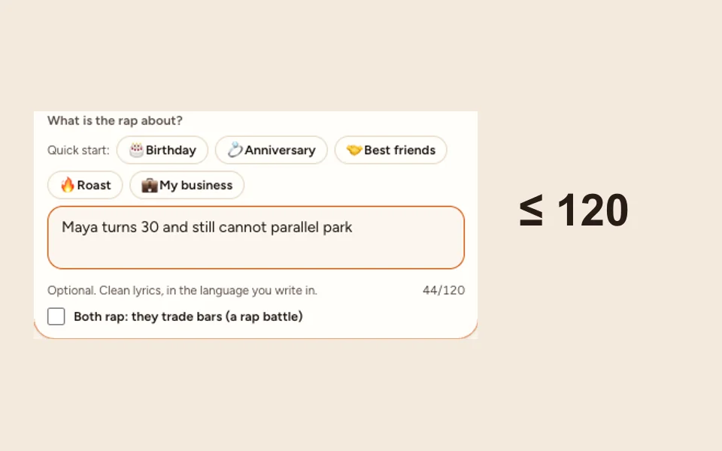Choose the My business quick start chip
This screenshot has width=722, height=451.
pos(187,185)
